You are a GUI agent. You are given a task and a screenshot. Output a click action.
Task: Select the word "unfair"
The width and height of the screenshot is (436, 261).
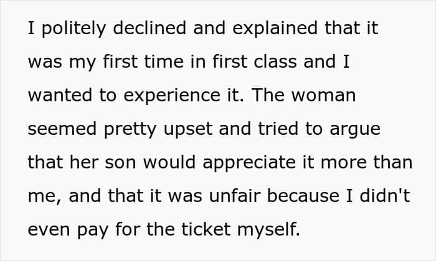point(234,196)
